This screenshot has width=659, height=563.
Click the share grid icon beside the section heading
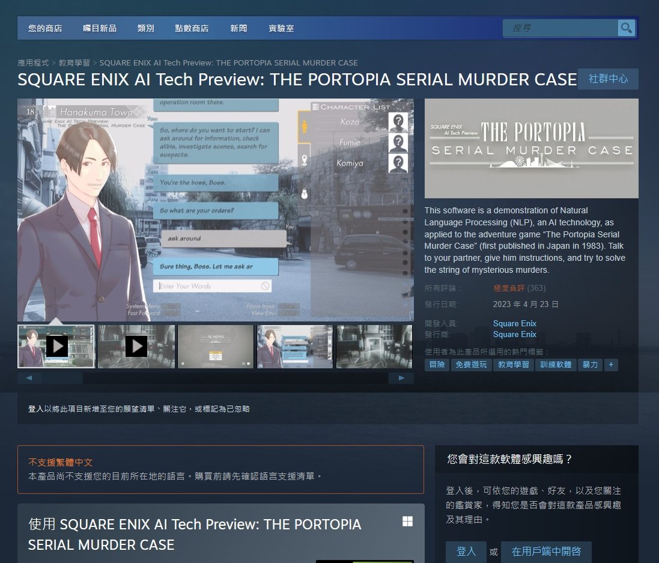pyautogui.click(x=407, y=522)
